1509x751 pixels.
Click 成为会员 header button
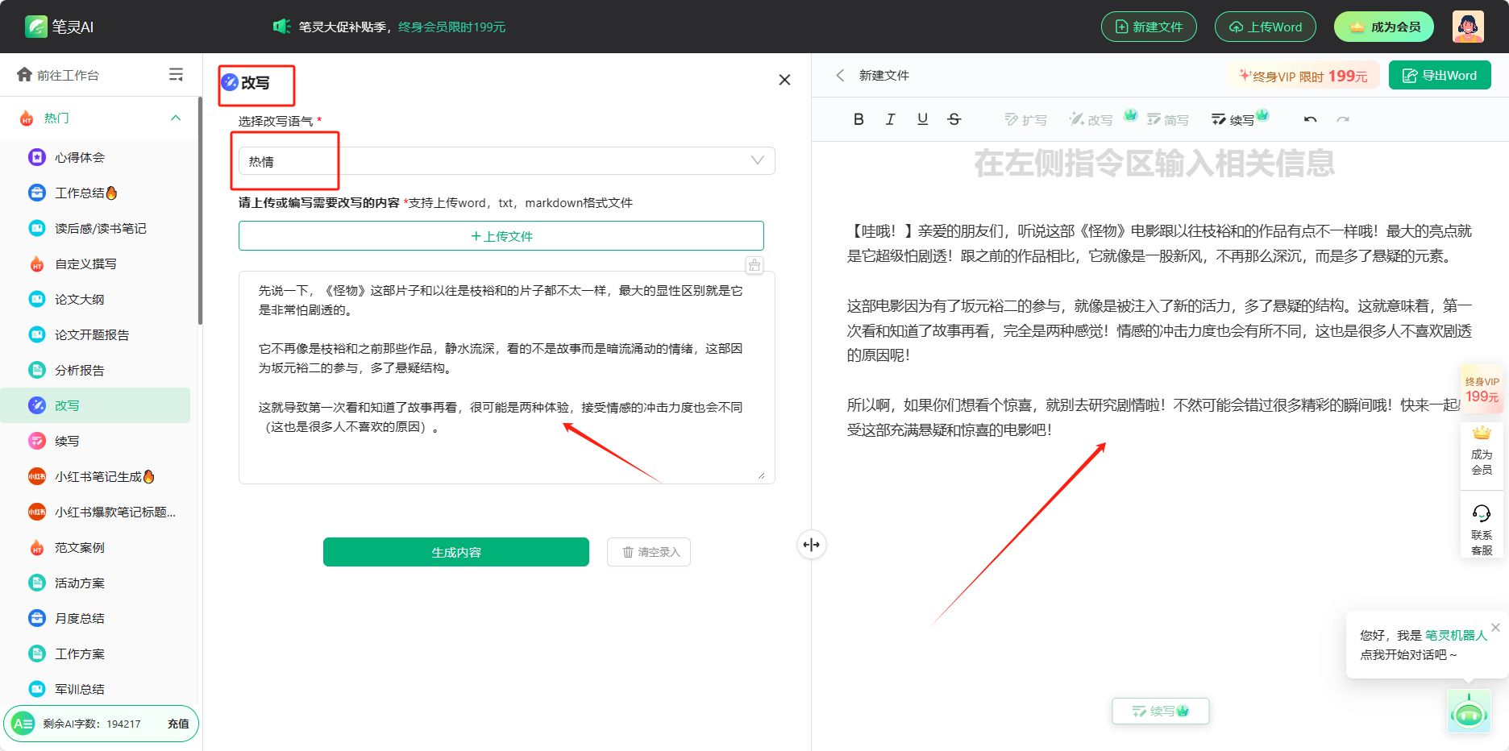point(1384,27)
